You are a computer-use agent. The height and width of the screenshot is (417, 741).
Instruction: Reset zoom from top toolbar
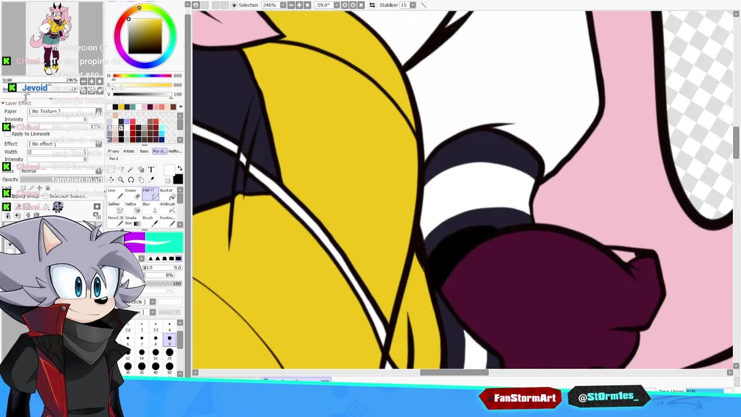click(x=307, y=5)
